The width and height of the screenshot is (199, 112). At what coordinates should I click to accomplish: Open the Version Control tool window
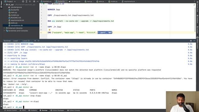point(11,110)
